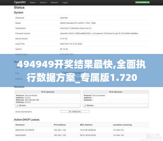Click the IPv4 Upstream device icon
This screenshot has width=163, height=141.
17,106
